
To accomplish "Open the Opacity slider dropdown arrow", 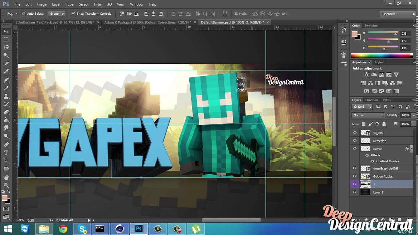I will (414, 115).
